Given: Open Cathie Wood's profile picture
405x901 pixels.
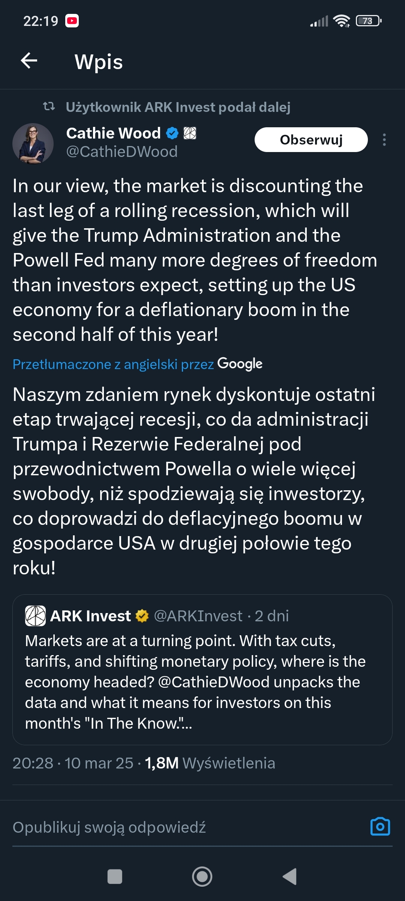Looking at the screenshot, I should (x=33, y=144).
